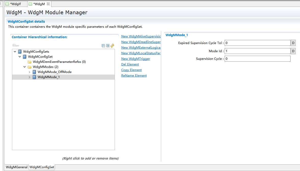This screenshot has height=171, width=300.
Task: Click the refresh/sync icon above the tree
Action: click(112, 46)
